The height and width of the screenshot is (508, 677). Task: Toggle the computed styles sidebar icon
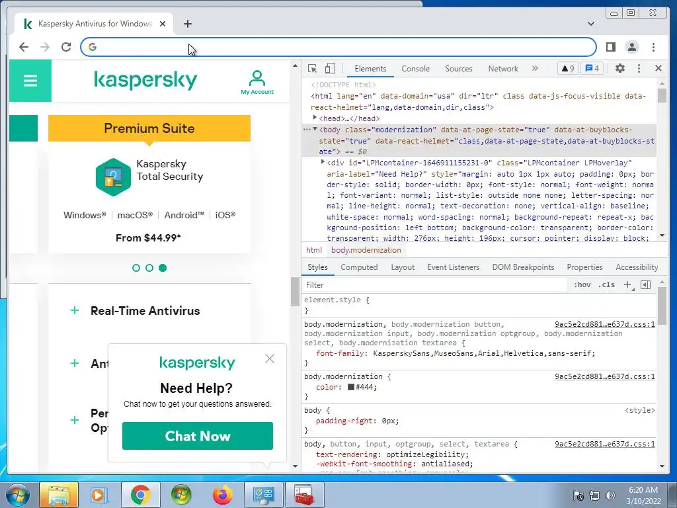[x=645, y=284]
